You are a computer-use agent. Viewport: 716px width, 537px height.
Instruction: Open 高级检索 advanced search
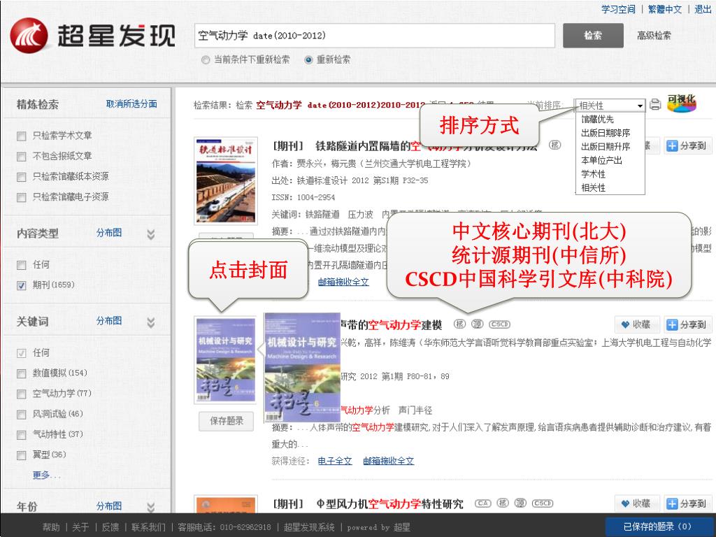pos(654,36)
